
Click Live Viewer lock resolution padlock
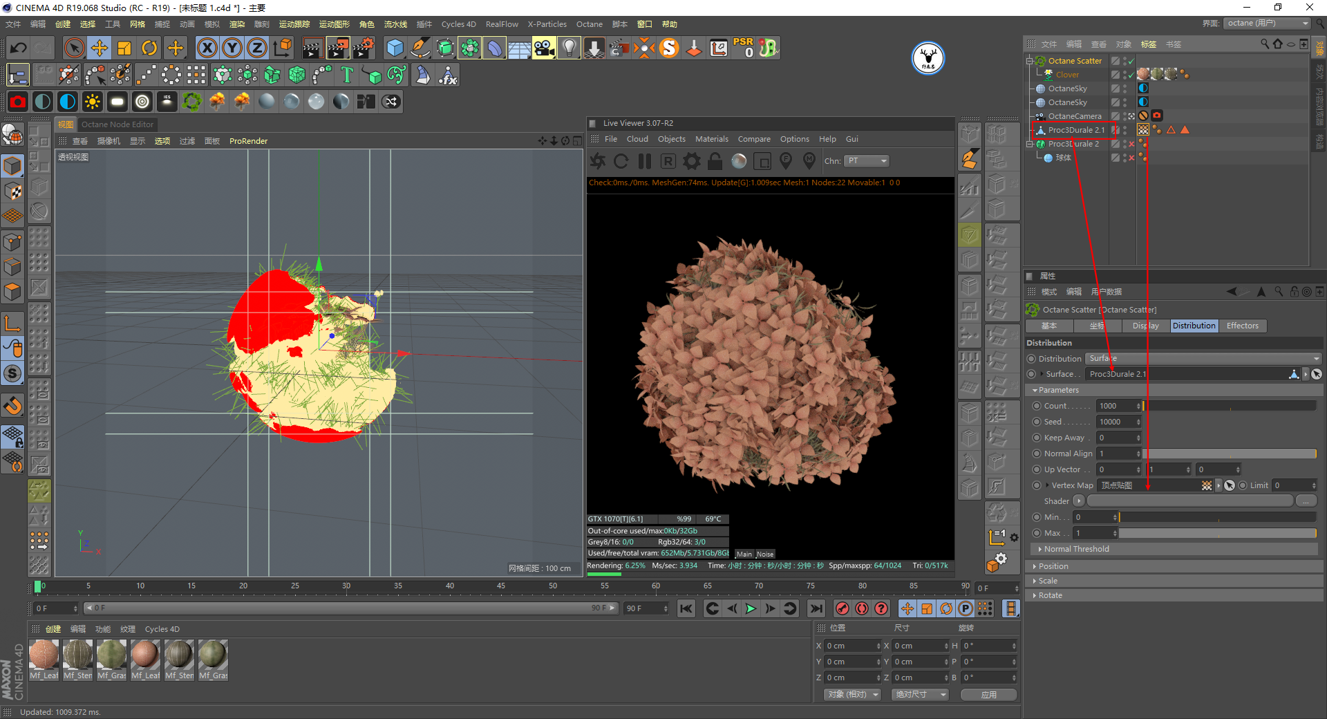point(715,161)
